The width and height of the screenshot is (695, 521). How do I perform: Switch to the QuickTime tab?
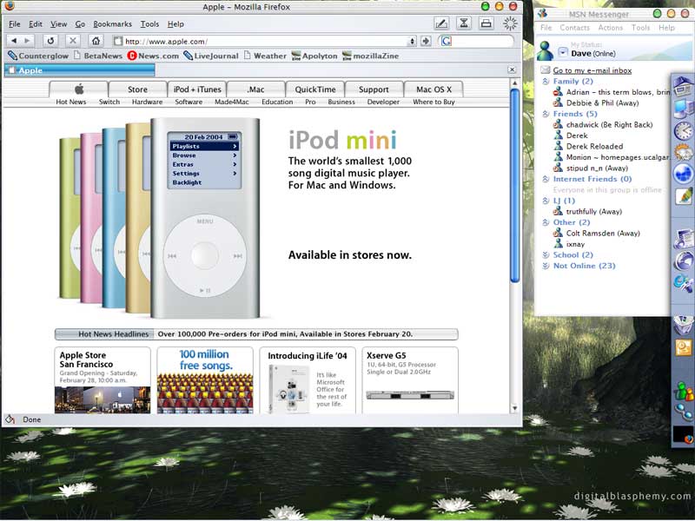click(x=315, y=89)
